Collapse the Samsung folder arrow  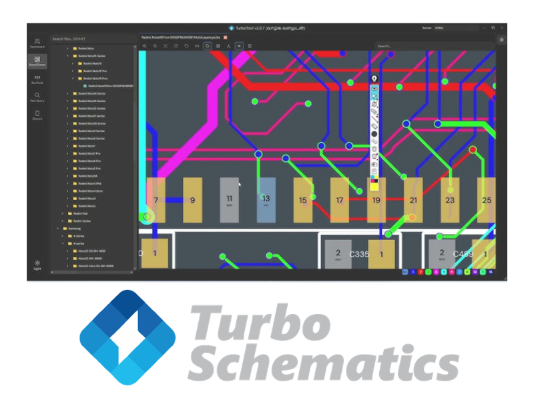(57, 229)
